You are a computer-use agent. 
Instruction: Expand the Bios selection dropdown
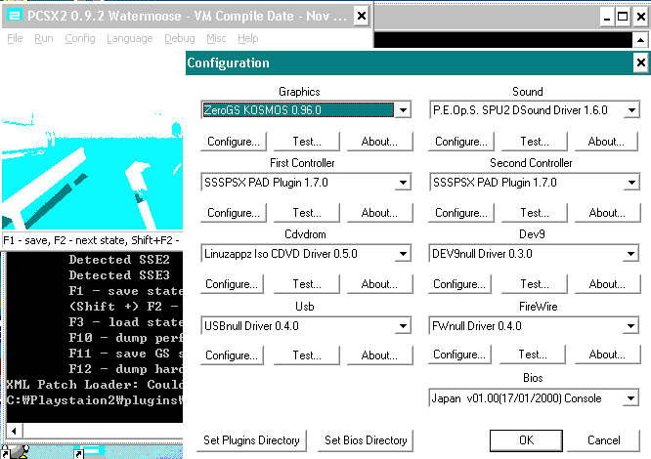coord(630,398)
